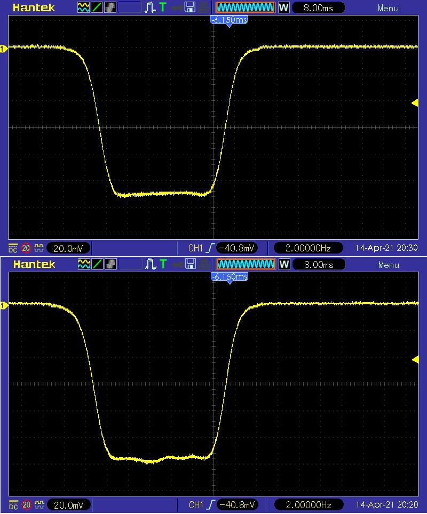
Task: Click the floppy disk save icon in the 20:20 capture
Action: (191, 264)
